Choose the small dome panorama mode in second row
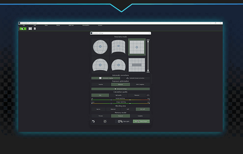This screenshot has height=154, width=243. 118,65
